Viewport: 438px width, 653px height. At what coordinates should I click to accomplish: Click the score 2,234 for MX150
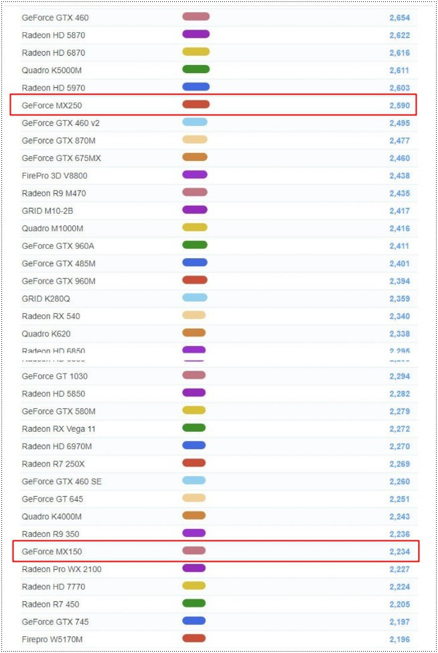pyautogui.click(x=399, y=552)
